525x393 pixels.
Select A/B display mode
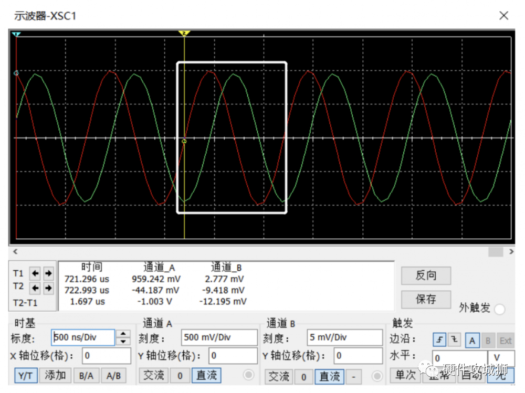(113, 376)
